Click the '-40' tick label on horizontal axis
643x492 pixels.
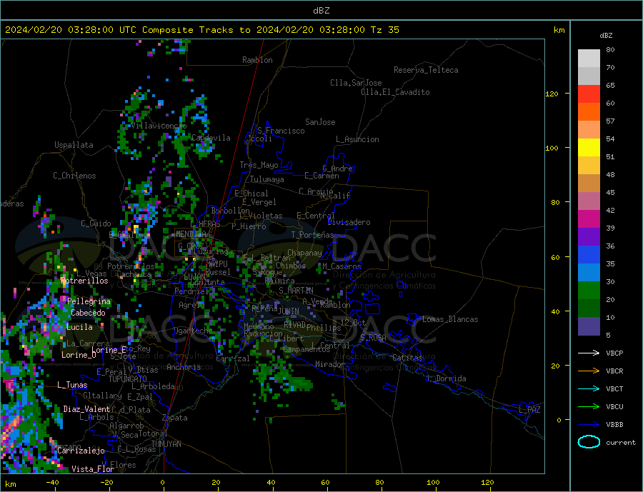click(x=52, y=482)
